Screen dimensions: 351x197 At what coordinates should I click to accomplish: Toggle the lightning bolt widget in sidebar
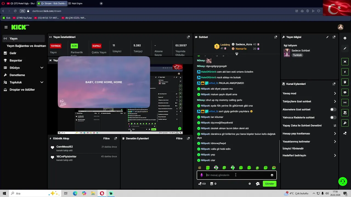(x=345, y=72)
